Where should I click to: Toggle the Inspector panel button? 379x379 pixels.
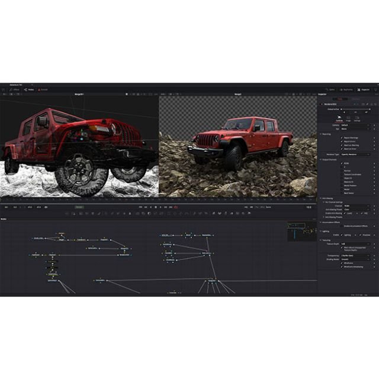point(364,89)
